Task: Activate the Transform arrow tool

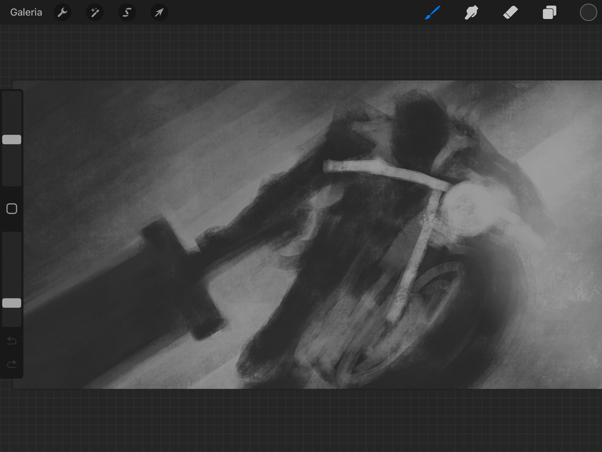Action: pos(159,12)
